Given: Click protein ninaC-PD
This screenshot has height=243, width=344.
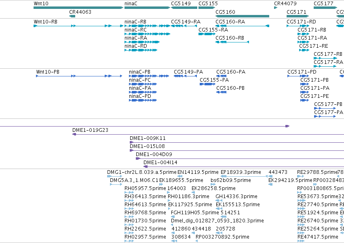Looking at the screenshot, I should pyautogui.click(x=143, y=100).
